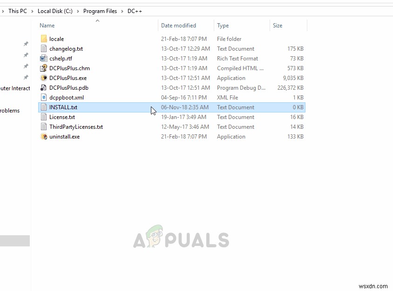
Task: Open the License.txt document icon
Action: pyautogui.click(x=43, y=117)
